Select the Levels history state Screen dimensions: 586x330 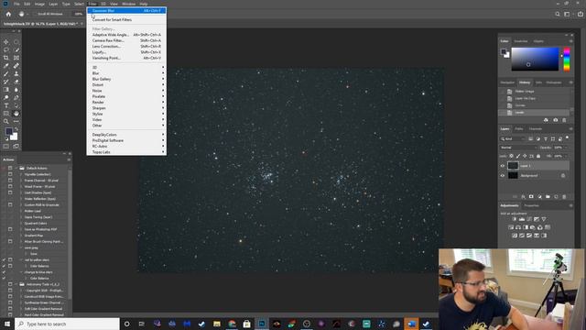click(535, 112)
